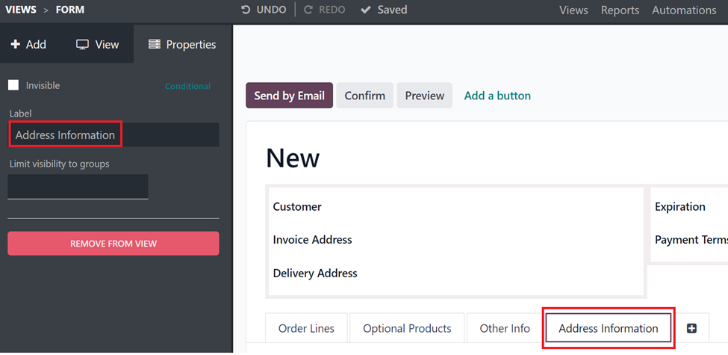Image resolution: width=728 pixels, height=355 pixels.
Task: Go to VIEWS in breadcrumb
Action: (21, 10)
